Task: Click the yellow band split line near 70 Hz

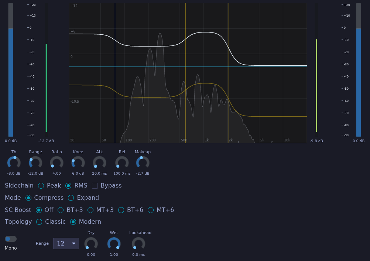Action: pyautogui.click(x=115, y=73)
